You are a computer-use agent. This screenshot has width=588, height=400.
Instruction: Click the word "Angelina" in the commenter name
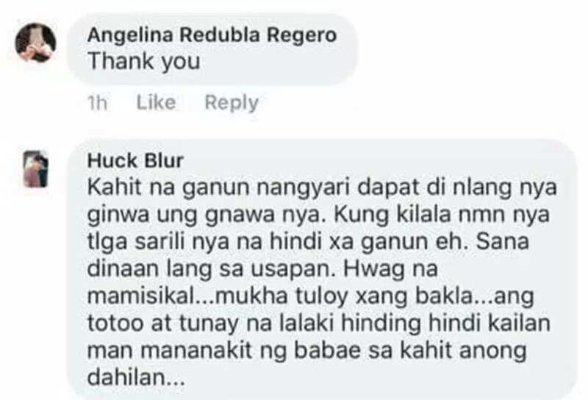tap(130, 35)
